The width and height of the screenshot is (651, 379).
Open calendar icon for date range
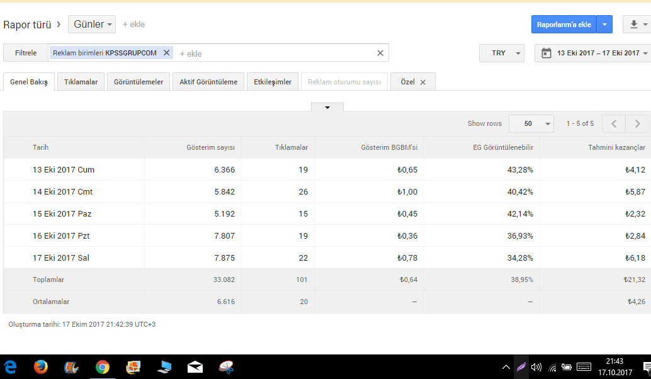[x=546, y=53]
